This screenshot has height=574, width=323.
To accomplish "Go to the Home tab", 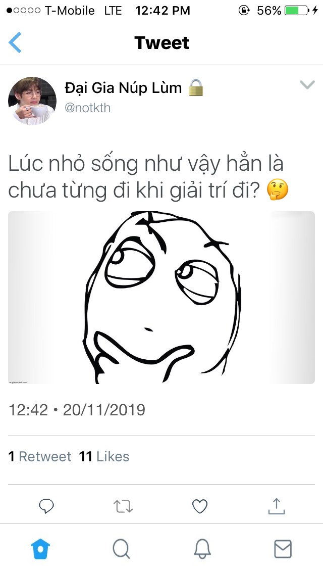I will 40,549.
